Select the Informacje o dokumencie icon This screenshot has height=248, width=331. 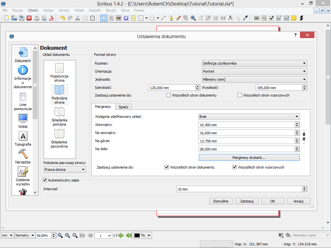(x=23, y=70)
